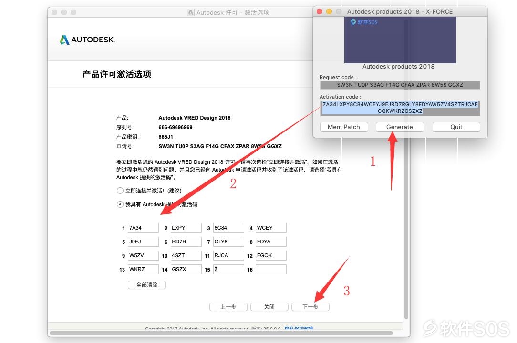This screenshot has height=343, width=517.
Task: Click the '产品密钥:' label
Action: click(x=128, y=137)
